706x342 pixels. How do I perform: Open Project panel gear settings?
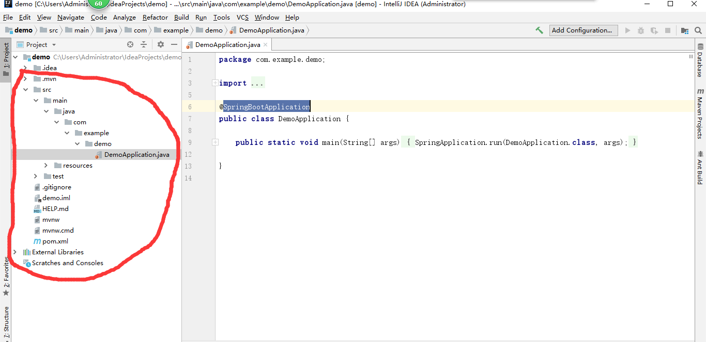[x=161, y=45]
